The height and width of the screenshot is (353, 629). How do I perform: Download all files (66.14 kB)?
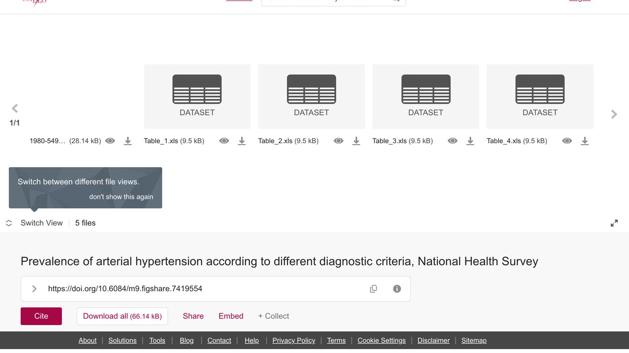click(x=122, y=316)
